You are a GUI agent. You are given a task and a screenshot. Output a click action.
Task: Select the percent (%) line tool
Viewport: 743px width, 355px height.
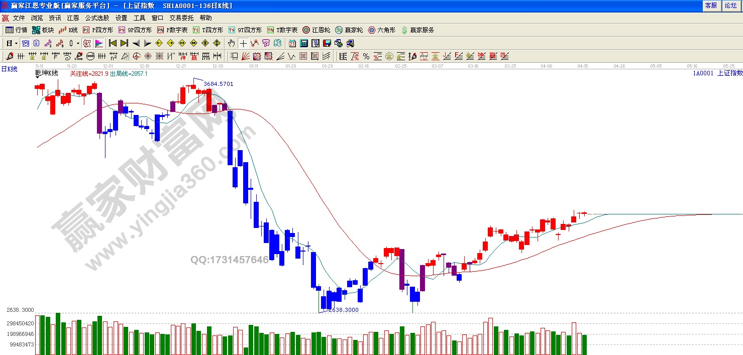coord(366,56)
